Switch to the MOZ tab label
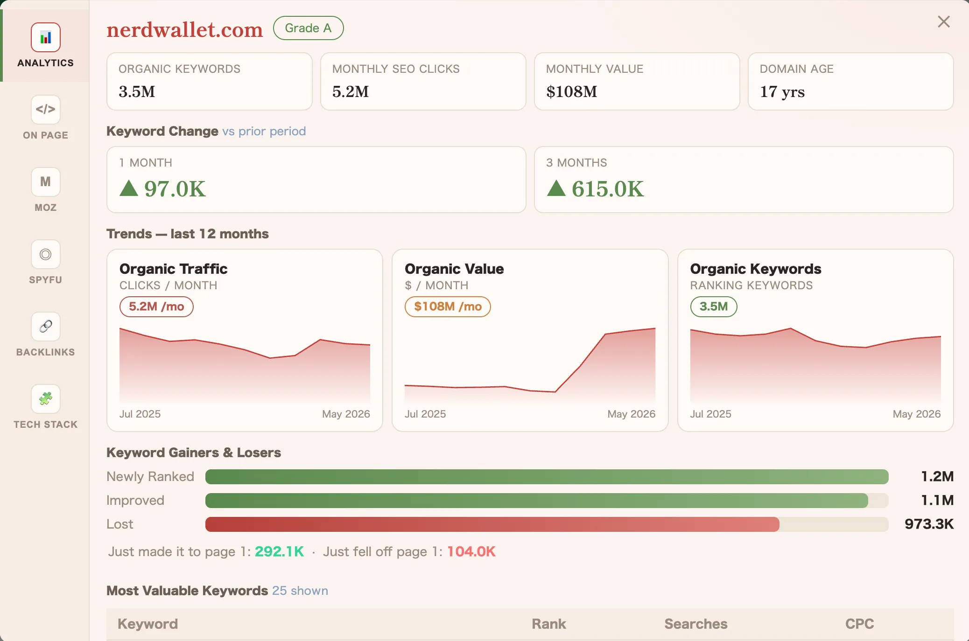969x641 pixels. click(46, 208)
